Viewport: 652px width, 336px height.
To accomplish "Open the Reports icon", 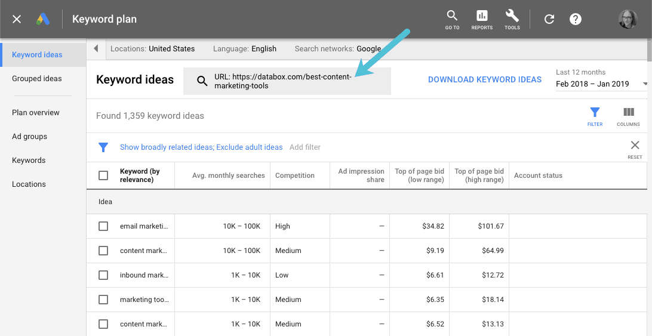I will [482, 16].
